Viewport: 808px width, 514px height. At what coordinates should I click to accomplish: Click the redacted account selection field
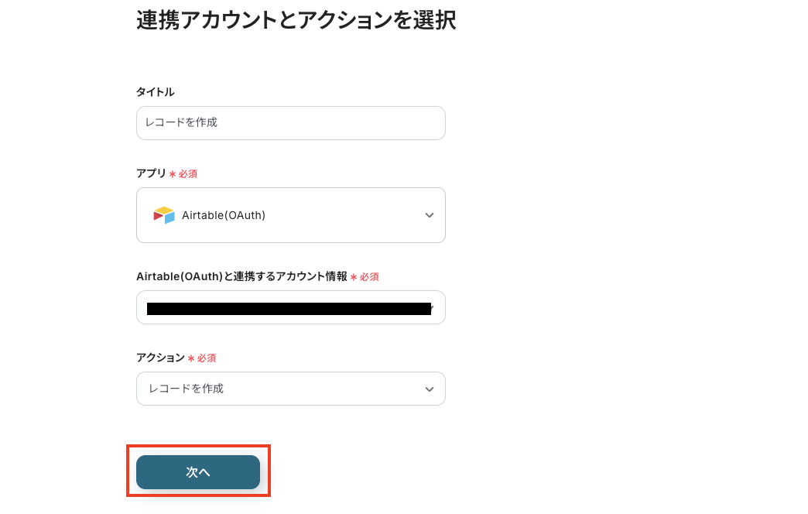point(288,308)
